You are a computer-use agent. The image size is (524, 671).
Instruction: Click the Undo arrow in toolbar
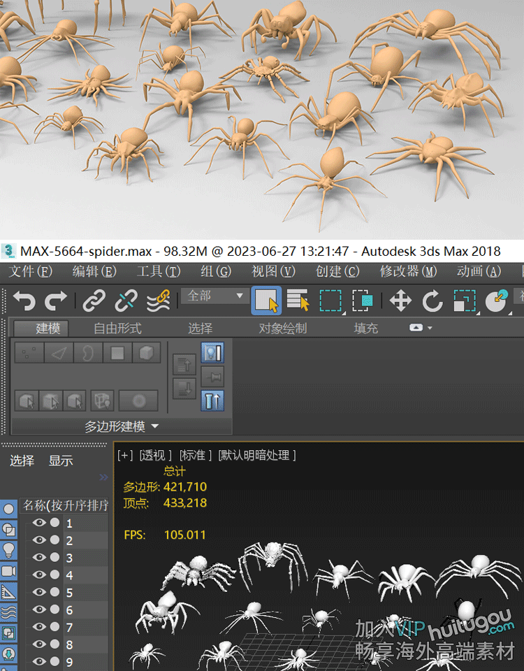[24, 301]
